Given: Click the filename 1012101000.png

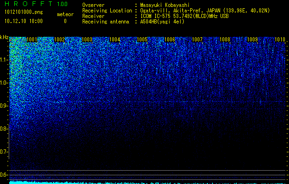Looking at the screenshot, I should click(24, 12).
